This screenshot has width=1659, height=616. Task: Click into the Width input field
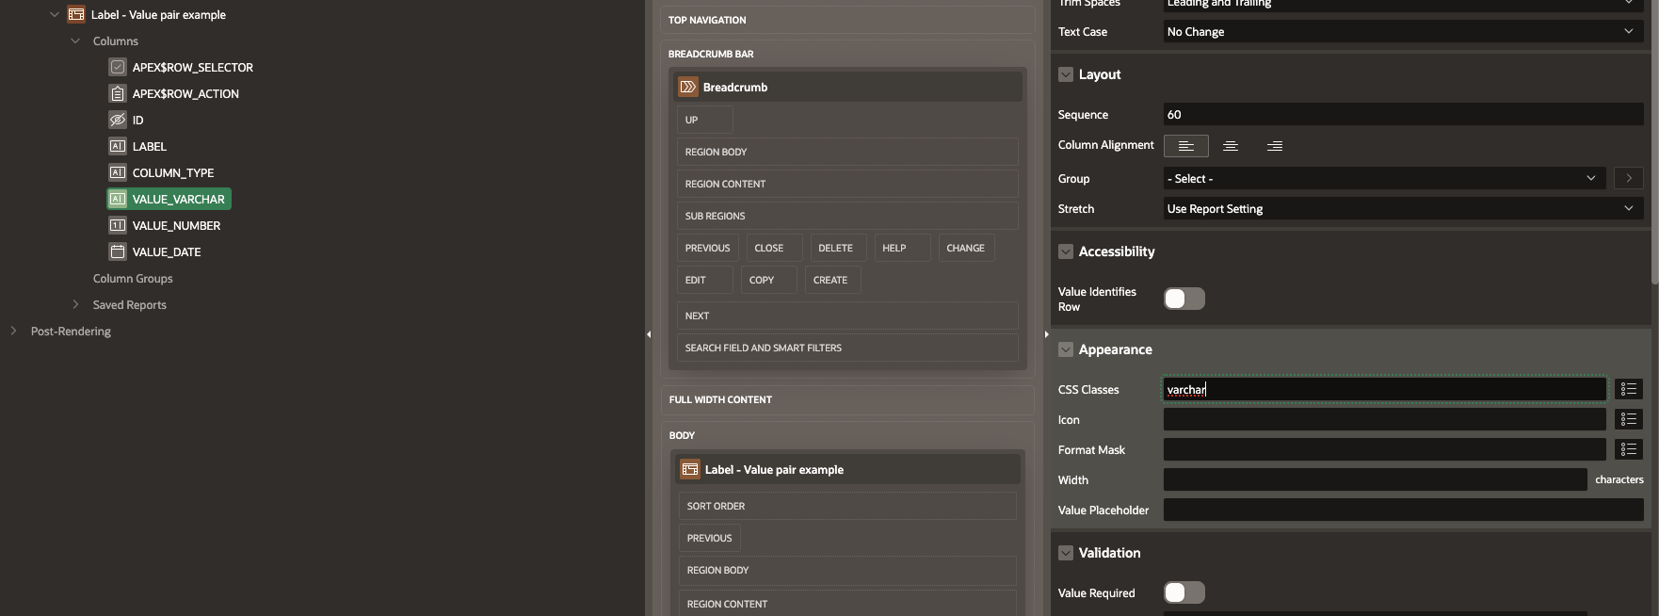pyautogui.click(x=1375, y=479)
